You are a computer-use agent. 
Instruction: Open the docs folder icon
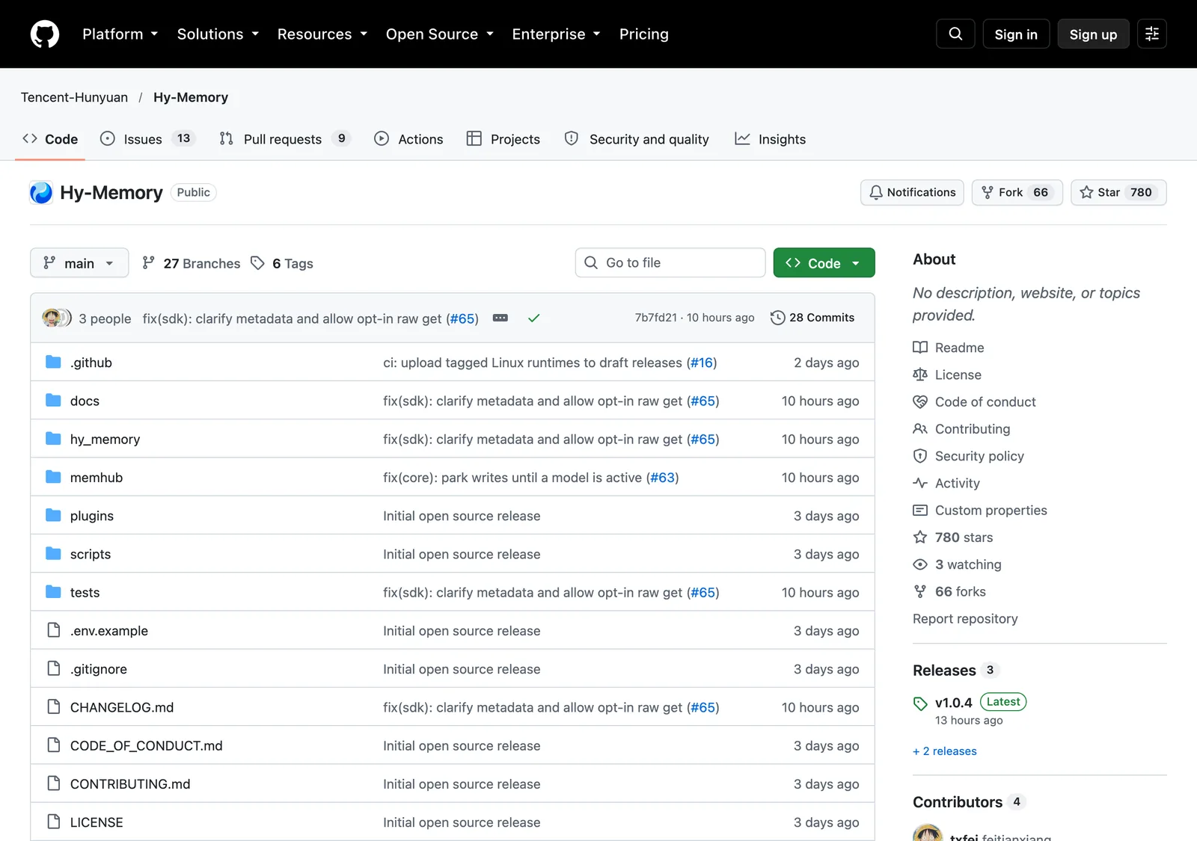tap(53, 401)
